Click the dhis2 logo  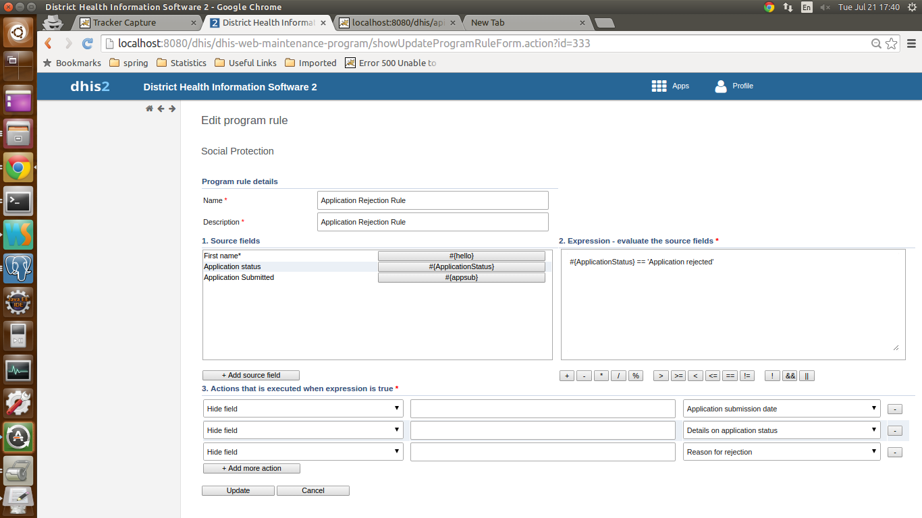[x=90, y=86]
